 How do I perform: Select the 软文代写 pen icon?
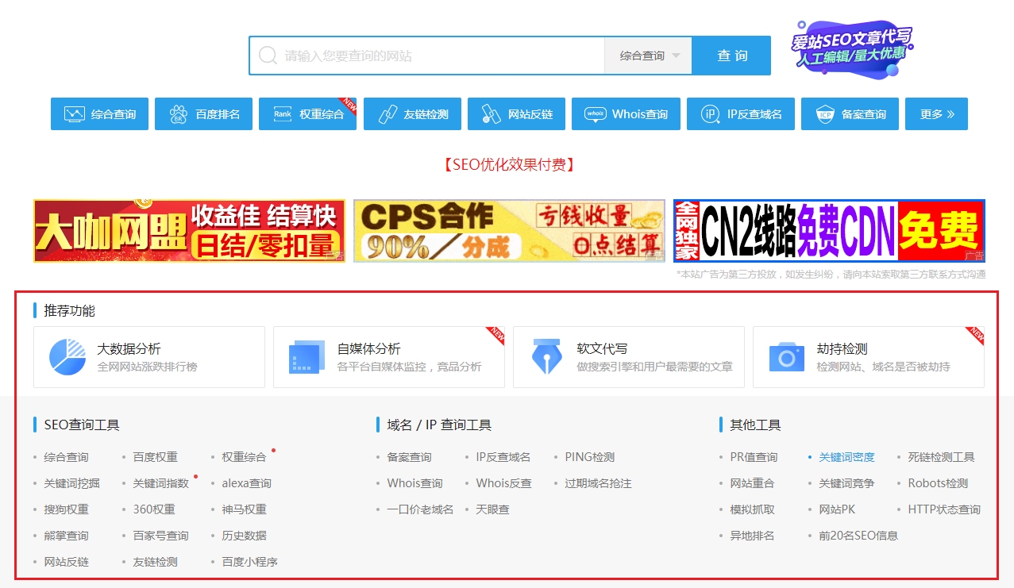pos(549,357)
